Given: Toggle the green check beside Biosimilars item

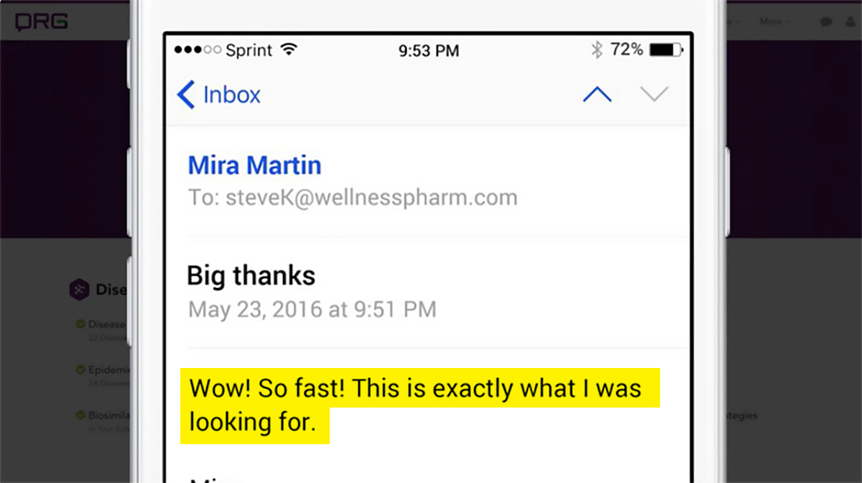Looking at the screenshot, I should [80, 415].
